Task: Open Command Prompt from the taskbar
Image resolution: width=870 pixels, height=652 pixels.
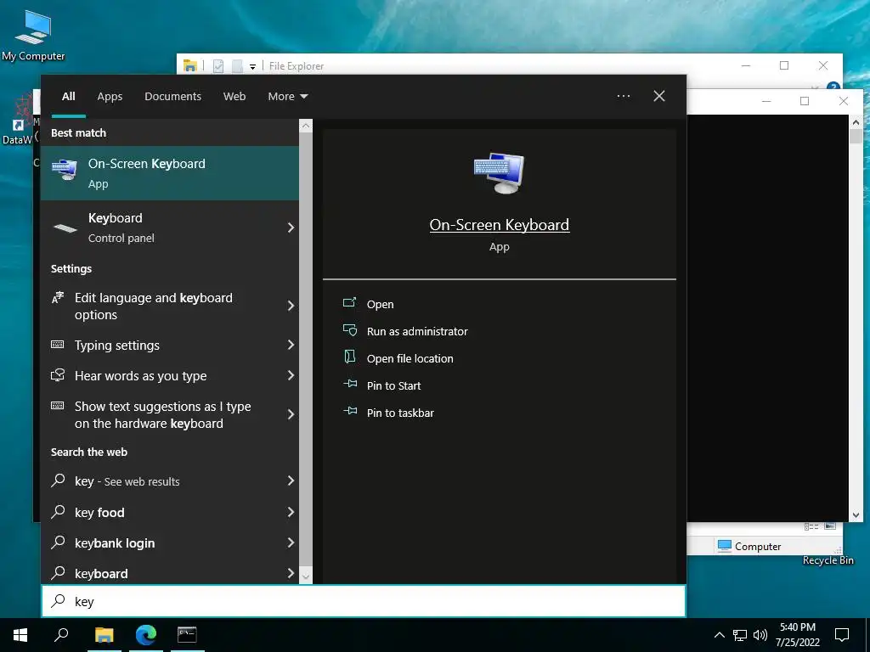Action: 187,635
